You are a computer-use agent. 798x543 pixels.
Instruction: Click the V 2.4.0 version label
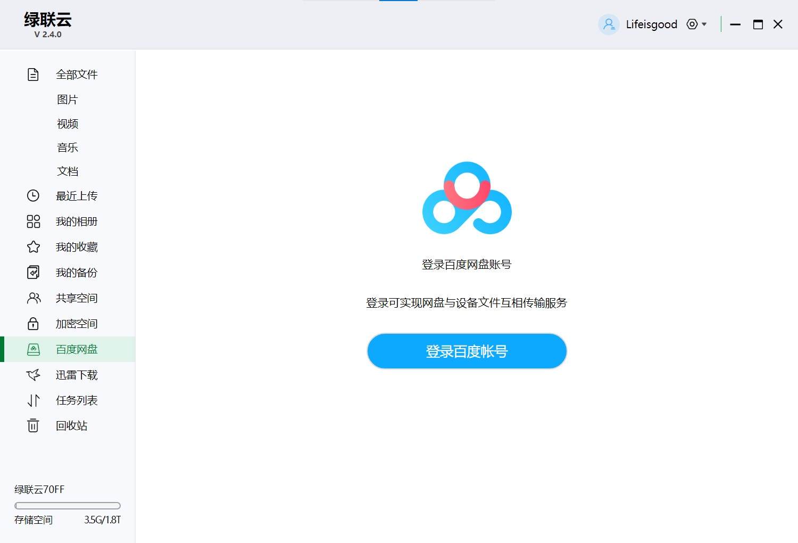point(48,34)
